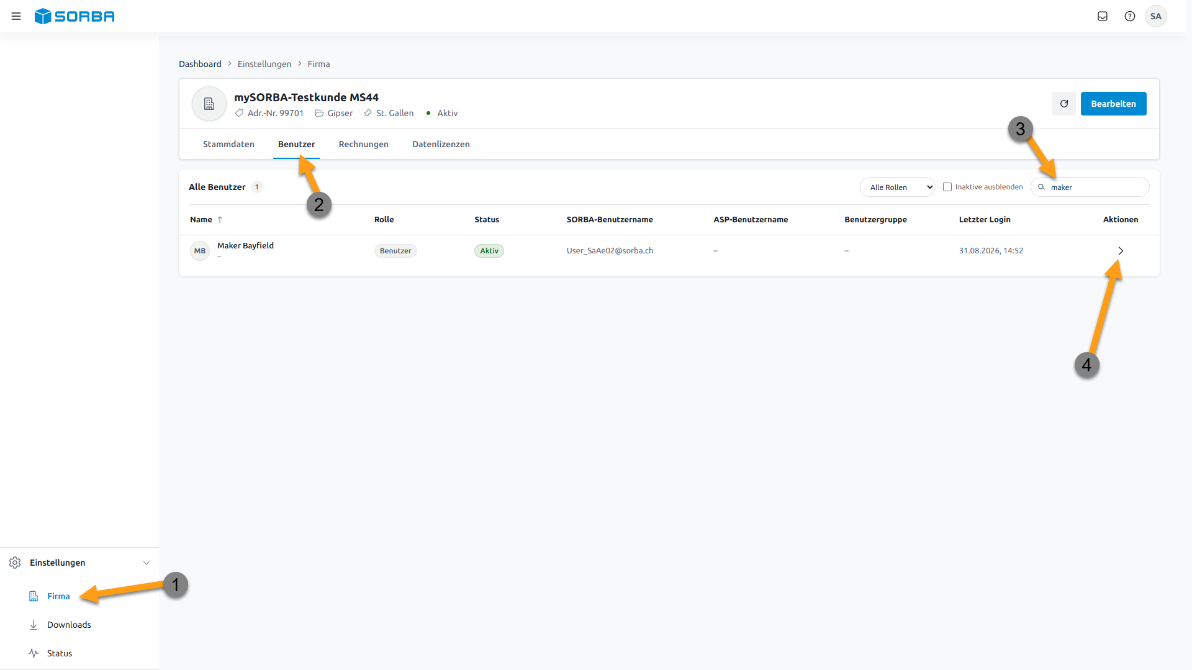1192x670 pixels.
Task: Click the Letzter Login column header
Action: (x=985, y=220)
